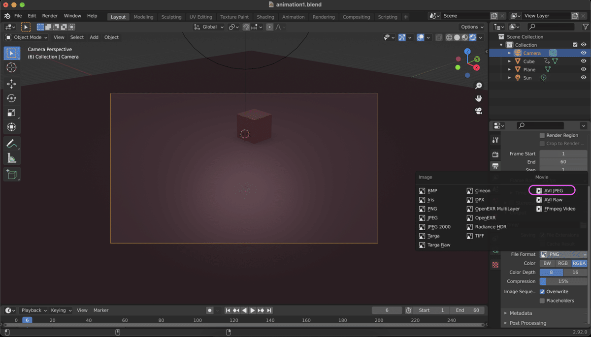Enable the Placeholders checkbox
591x337 pixels.
(x=542, y=301)
